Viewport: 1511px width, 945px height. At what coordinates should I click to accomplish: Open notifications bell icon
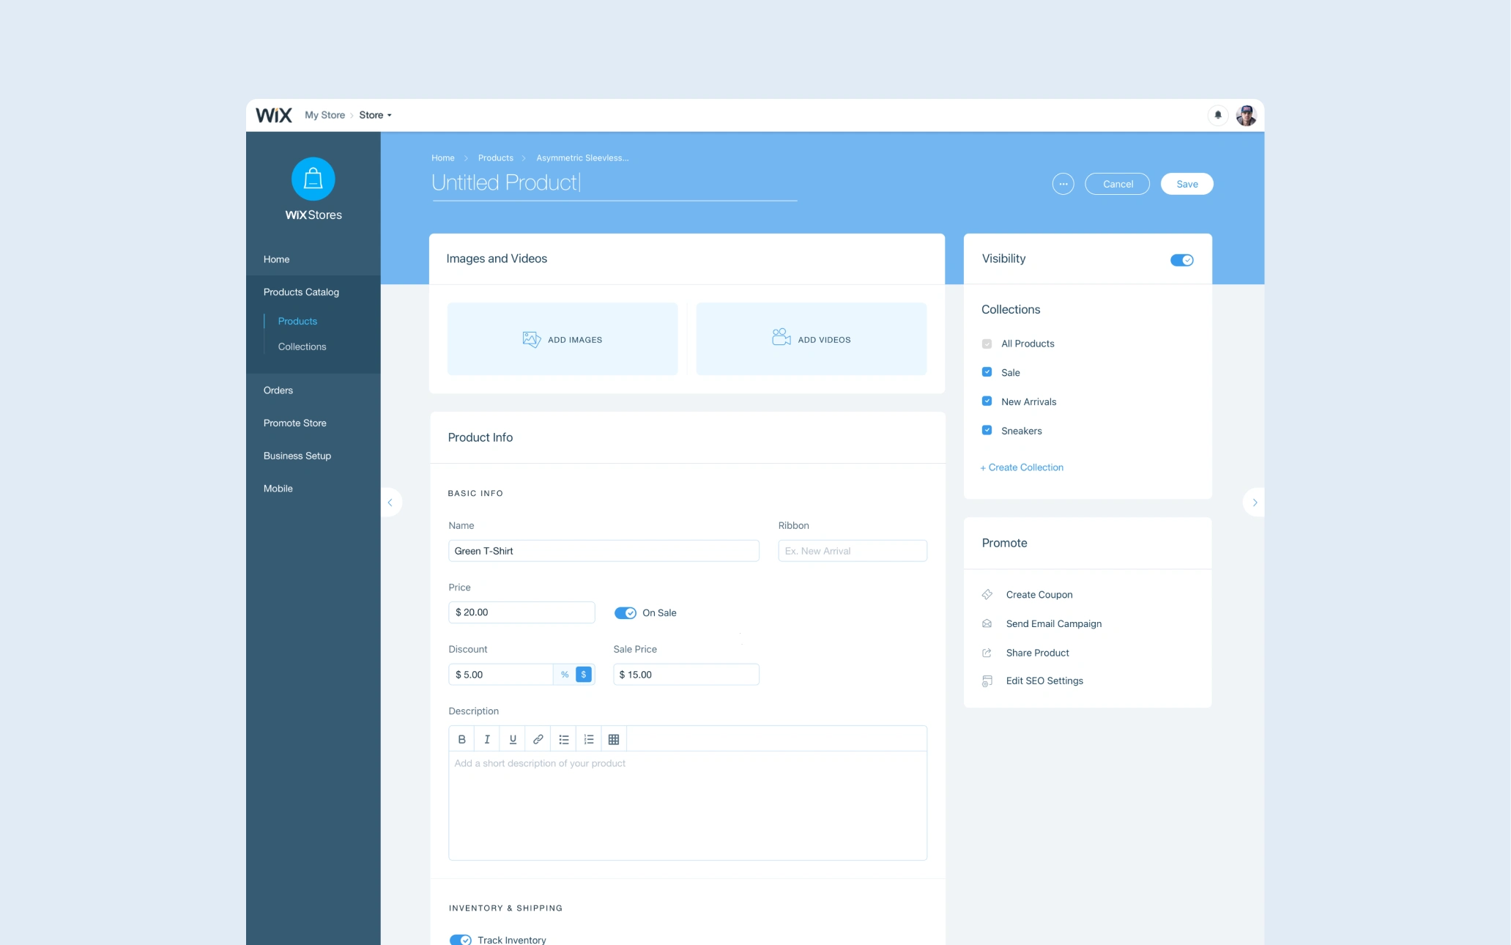coord(1218,115)
